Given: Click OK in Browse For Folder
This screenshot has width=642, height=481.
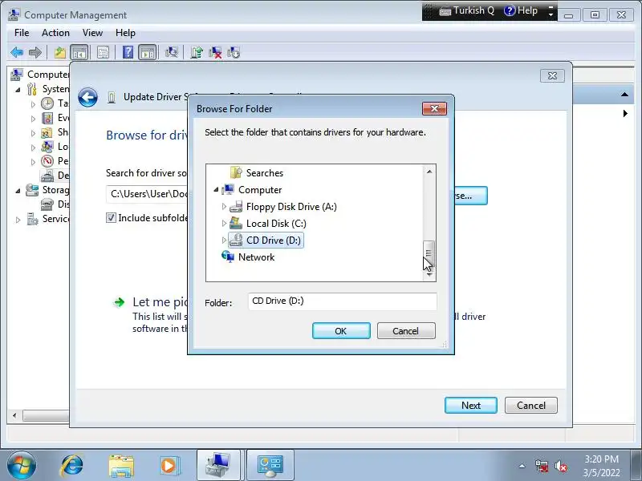Looking at the screenshot, I should point(341,330).
